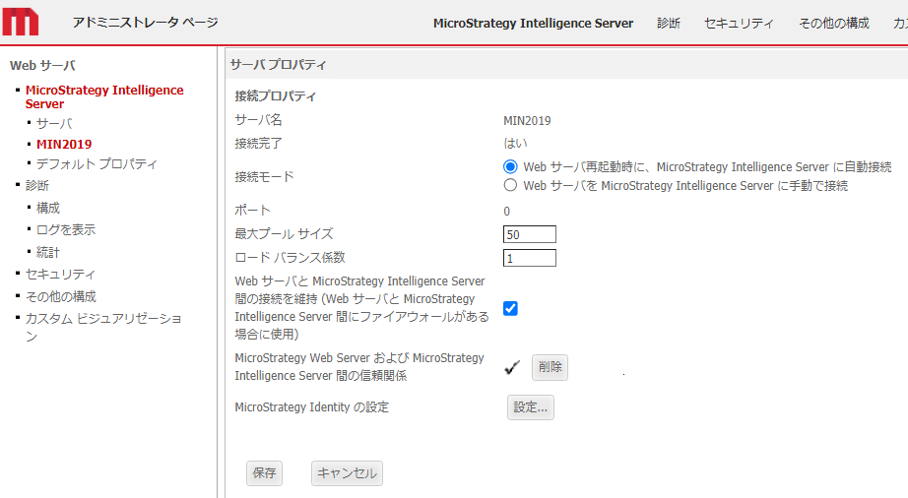Open セキュリティ link in the sidebar
The height and width of the screenshot is (498, 908).
point(60,275)
